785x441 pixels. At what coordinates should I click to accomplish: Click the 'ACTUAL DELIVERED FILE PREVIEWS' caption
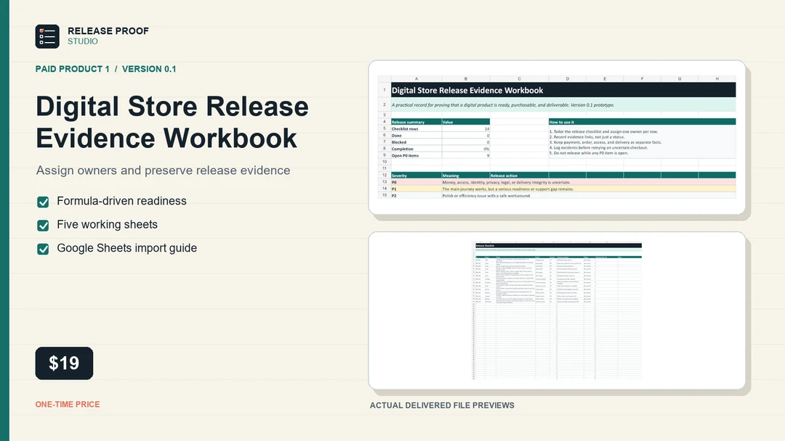pos(442,405)
